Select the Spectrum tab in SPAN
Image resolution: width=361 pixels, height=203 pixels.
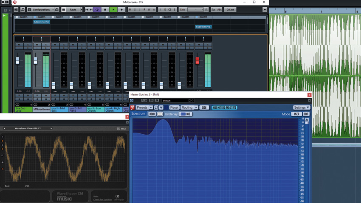(138, 114)
